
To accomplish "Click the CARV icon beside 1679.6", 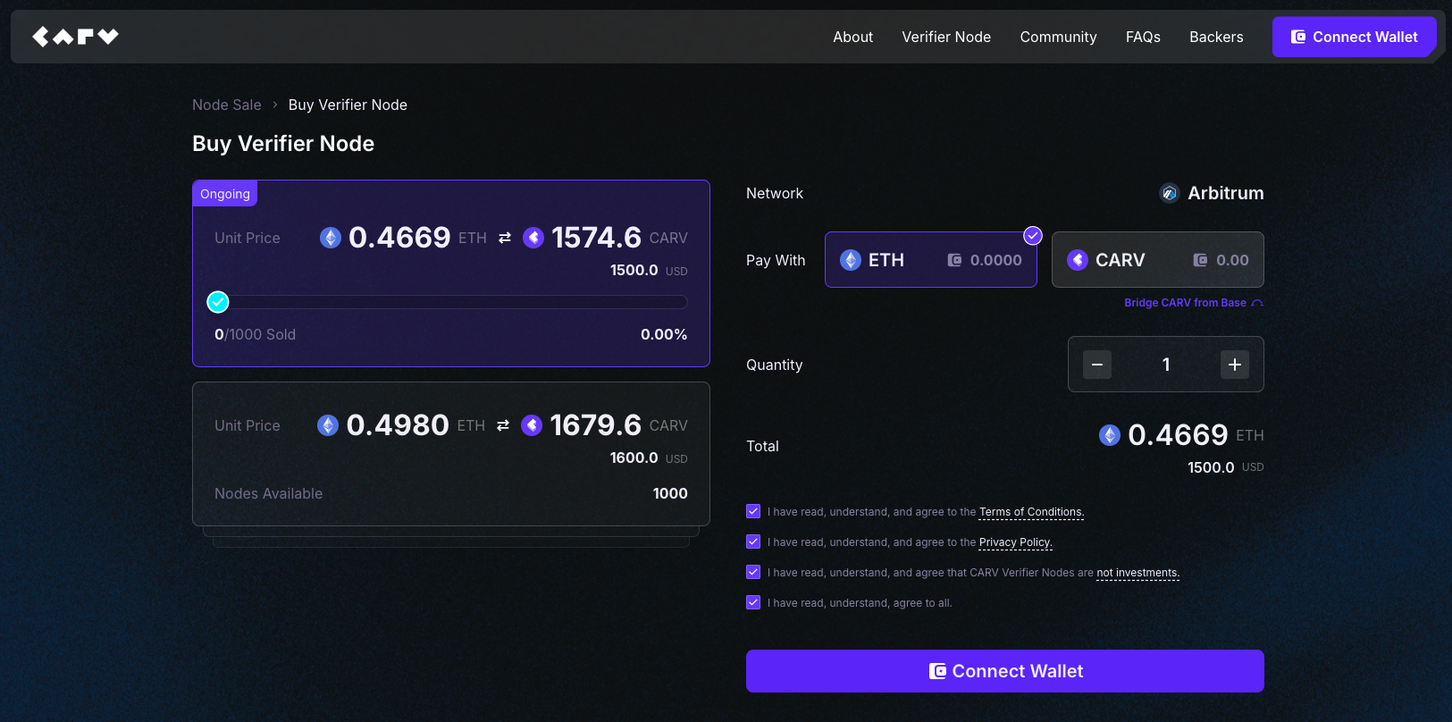I will (x=532, y=425).
